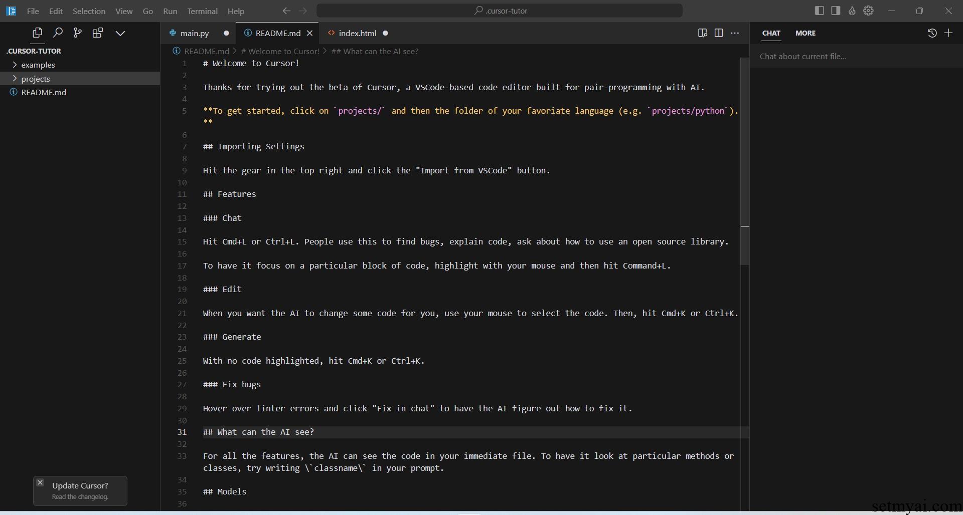Image resolution: width=963 pixels, height=515 pixels.
Task: Go back with the left arrow
Action: [x=286, y=11]
